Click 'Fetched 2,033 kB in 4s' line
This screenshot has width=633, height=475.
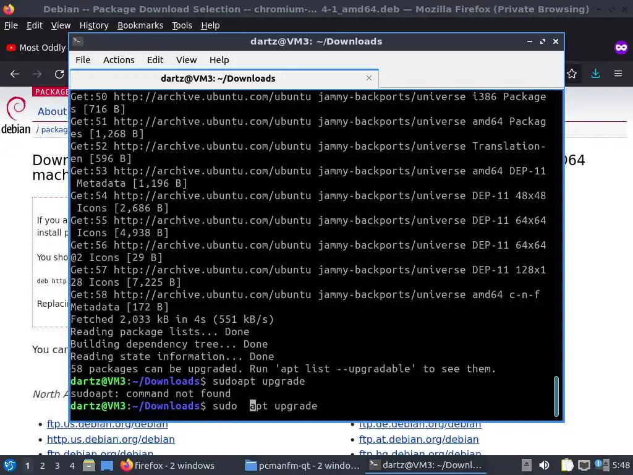point(172,320)
